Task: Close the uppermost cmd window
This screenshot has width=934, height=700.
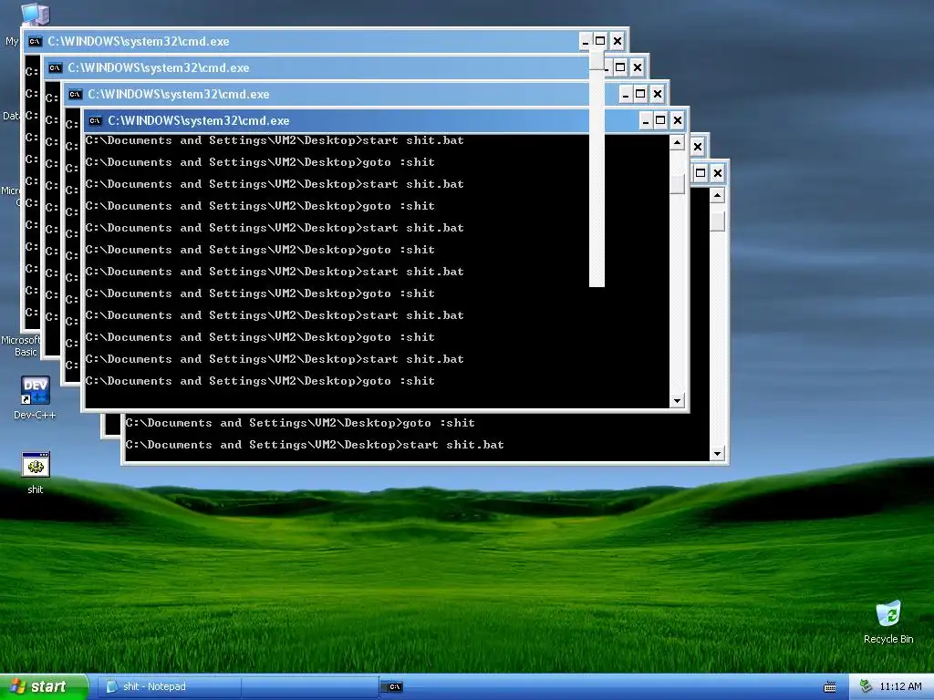Action: pos(617,41)
